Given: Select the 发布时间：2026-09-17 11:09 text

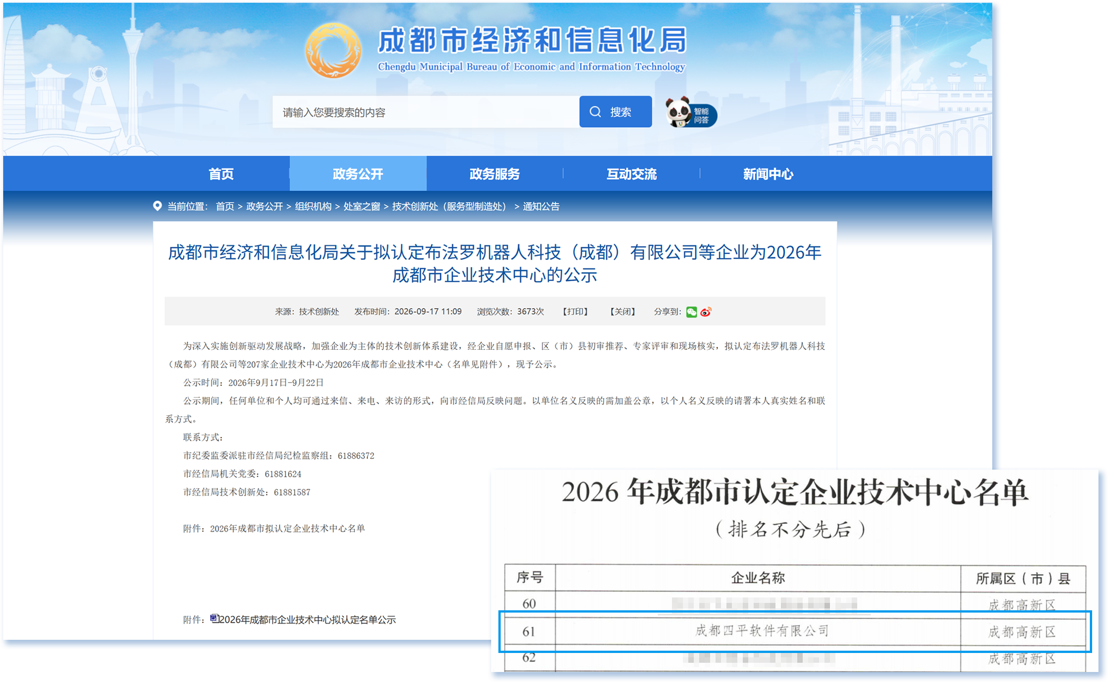Looking at the screenshot, I should click(408, 312).
